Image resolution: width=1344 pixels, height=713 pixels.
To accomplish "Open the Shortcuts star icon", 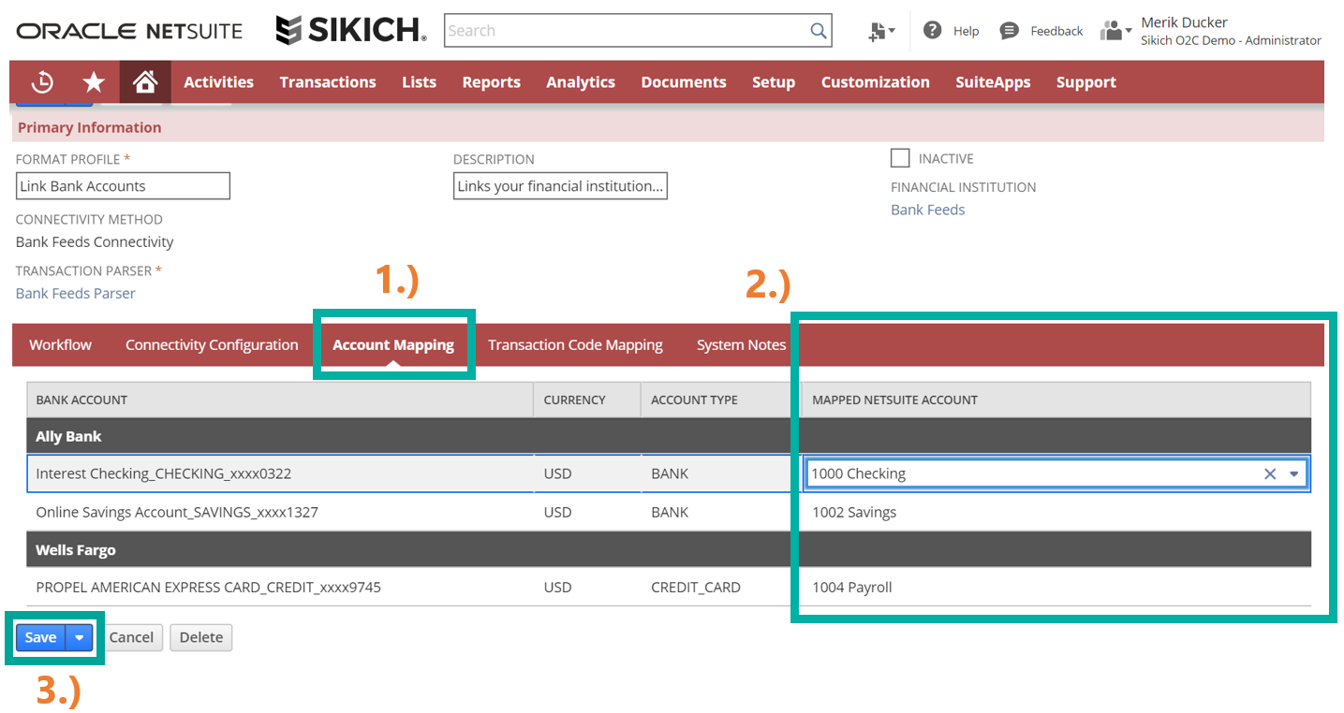I will tap(94, 82).
